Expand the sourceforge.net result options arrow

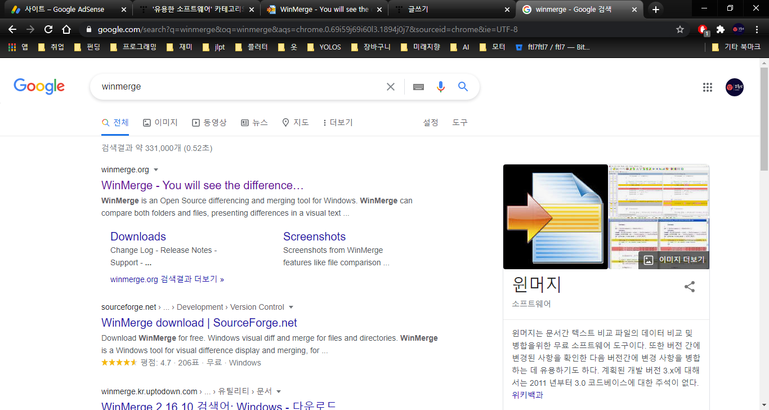pos(291,307)
